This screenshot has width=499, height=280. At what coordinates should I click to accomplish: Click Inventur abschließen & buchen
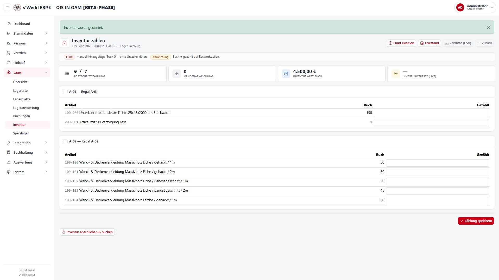[x=87, y=232]
